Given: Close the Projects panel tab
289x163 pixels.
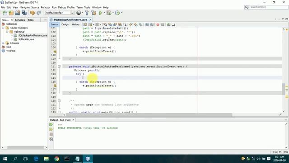Looking at the screenshot, I should click(12, 20).
